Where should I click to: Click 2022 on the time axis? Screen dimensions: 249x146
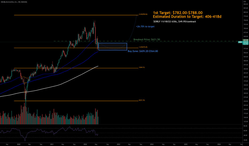(x=85, y=144)
